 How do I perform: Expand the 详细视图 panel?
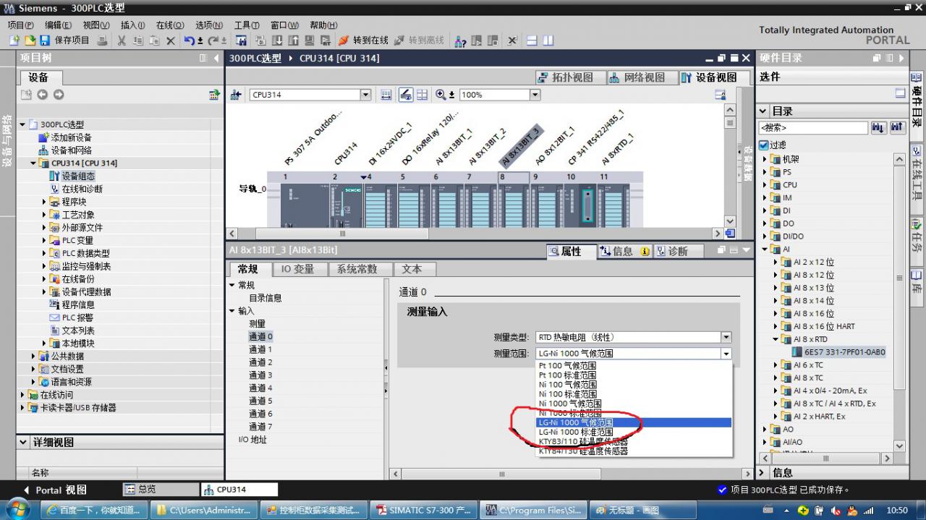25,442
